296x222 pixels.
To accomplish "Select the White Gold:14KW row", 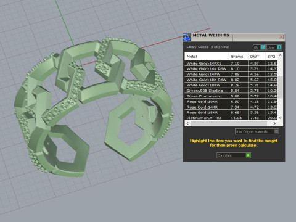I will (x=231, y=74).
